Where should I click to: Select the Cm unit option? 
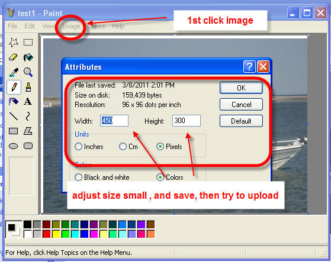click(x=128, y=147)
